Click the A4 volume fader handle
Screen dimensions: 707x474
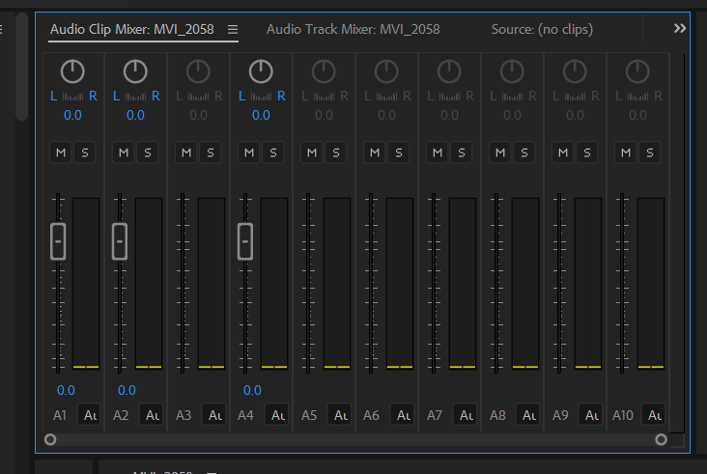pos(245,240)
